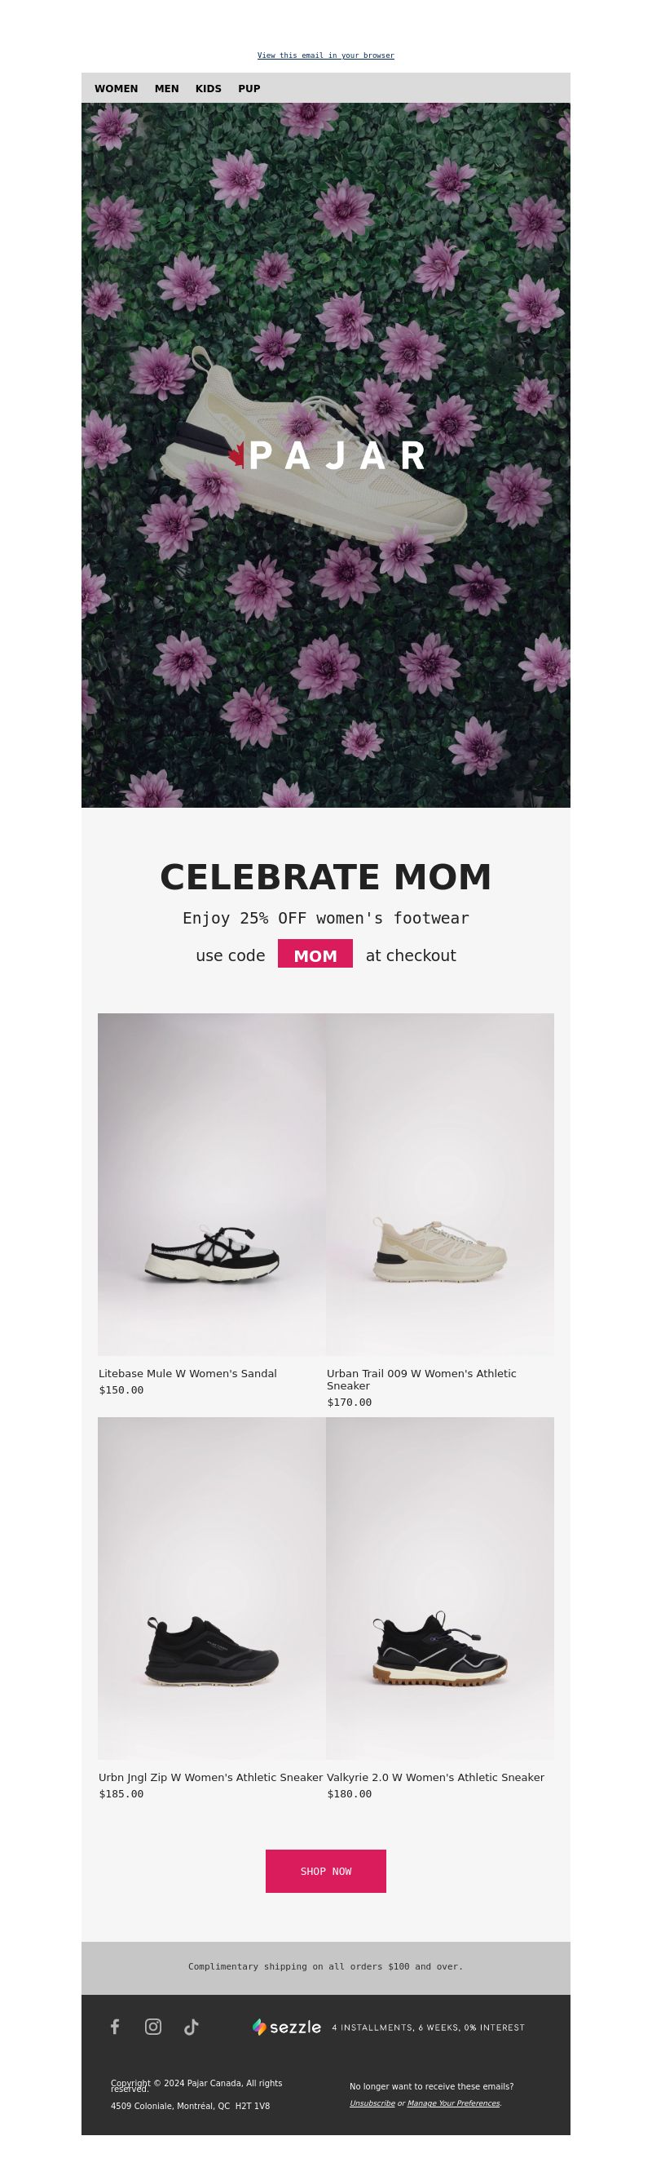The height and width of the screenshot is (2167, 652).
Task: Click the SHOP NOW button
Action: coord(326,1871)
